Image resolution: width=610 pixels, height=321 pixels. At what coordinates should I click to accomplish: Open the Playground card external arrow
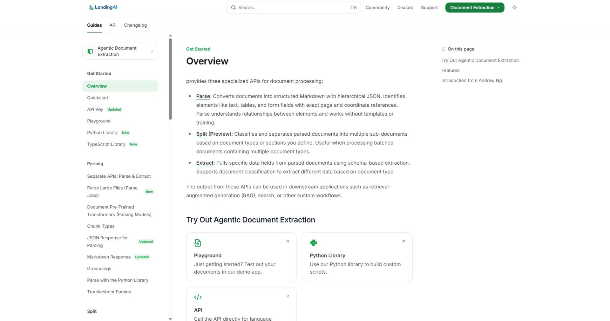tap(288, 242)
